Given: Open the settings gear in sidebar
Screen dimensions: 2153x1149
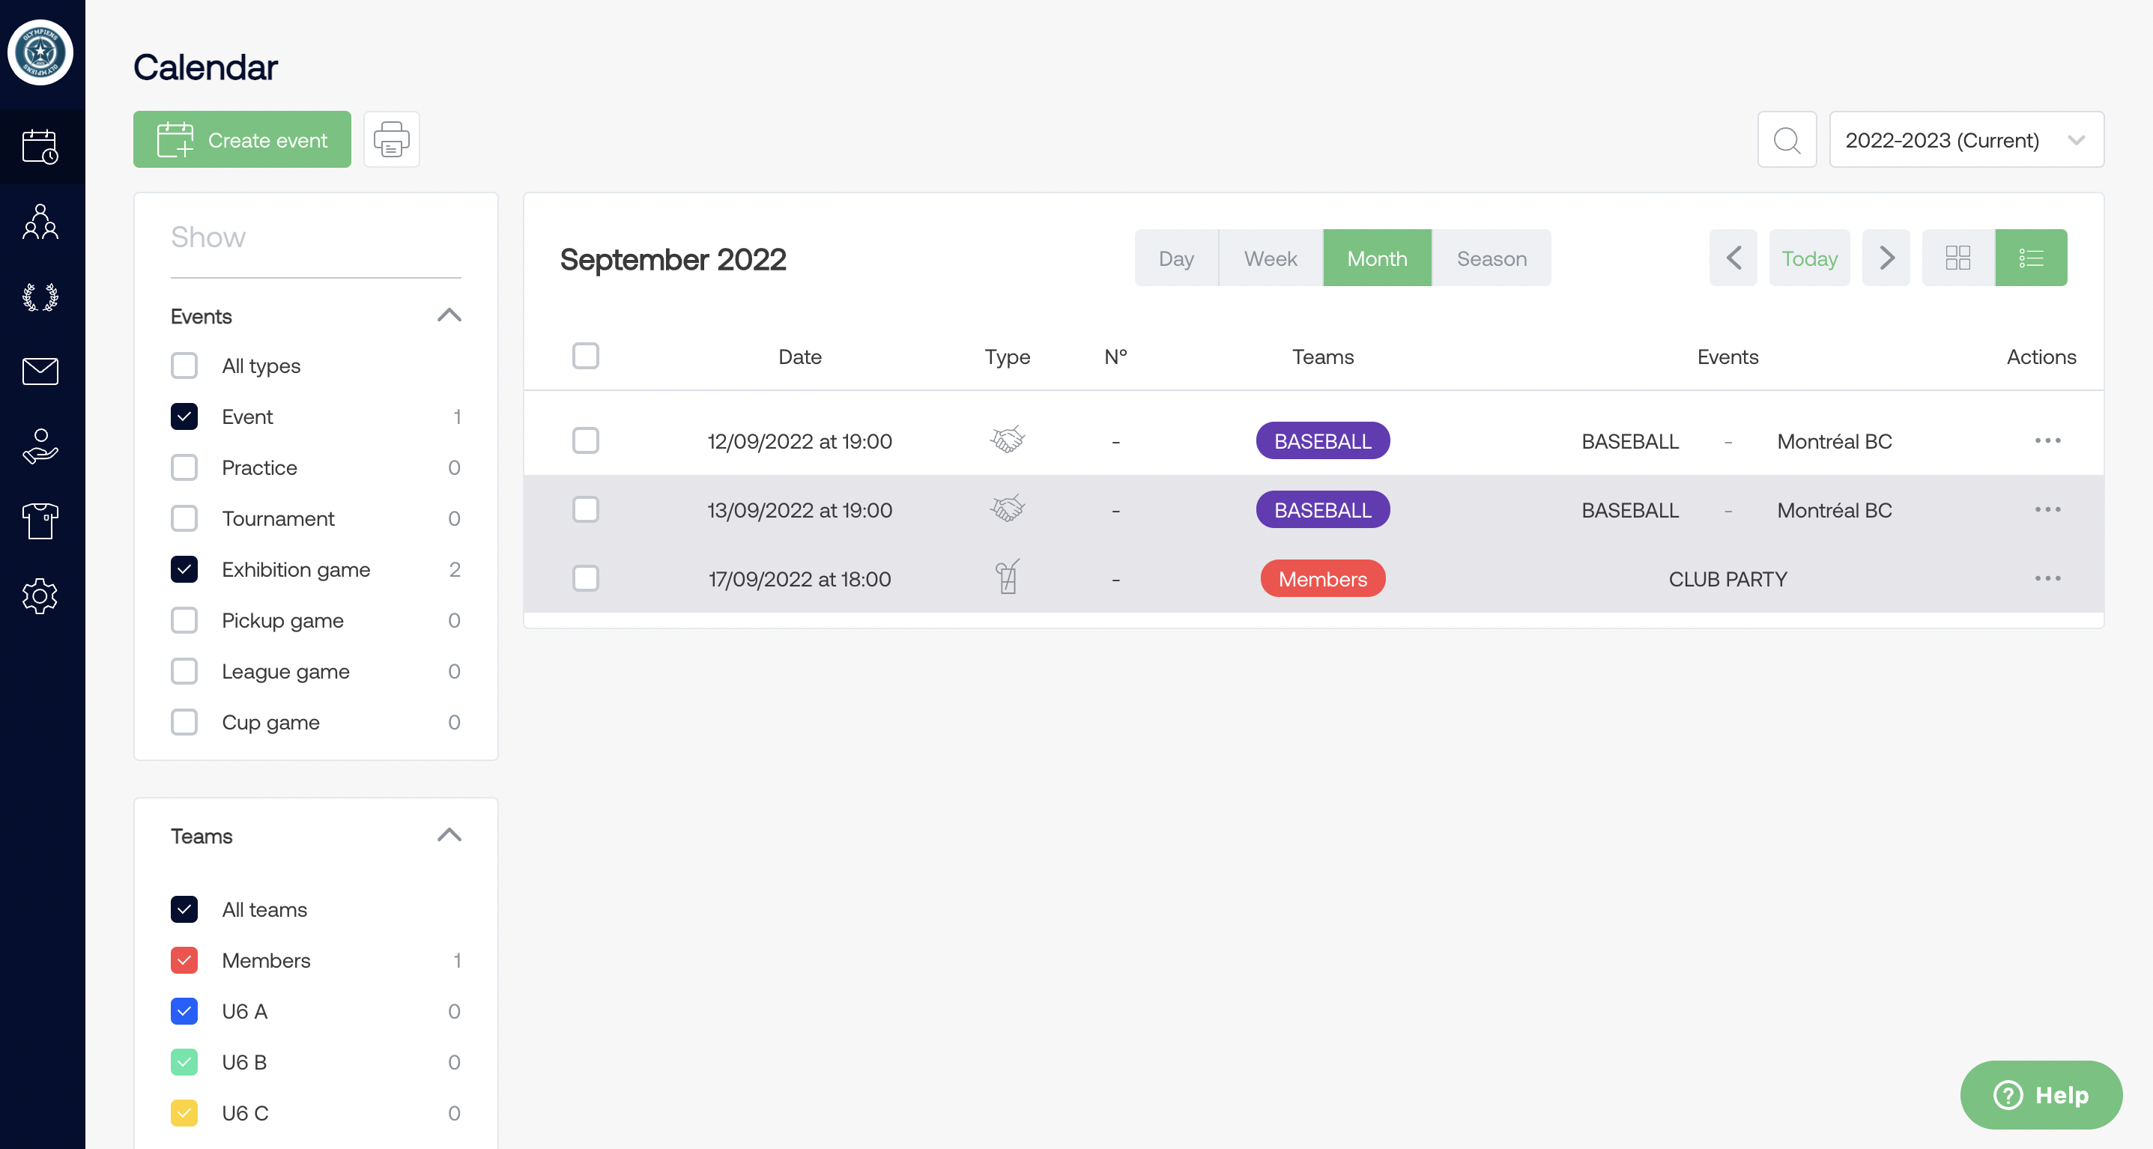Looking at the screenshot, I should [x=40, y=595].
